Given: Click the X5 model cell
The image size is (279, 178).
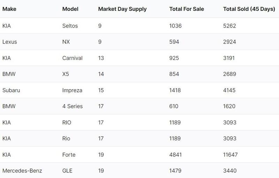Looking at the screenshot, I should [66, 74].
